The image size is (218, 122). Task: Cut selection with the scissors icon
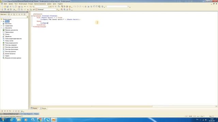click(x=11, y=6)
